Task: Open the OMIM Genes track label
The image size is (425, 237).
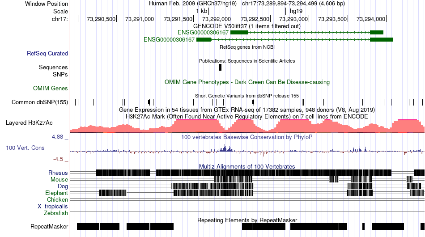Action: (x=51, y=88)
